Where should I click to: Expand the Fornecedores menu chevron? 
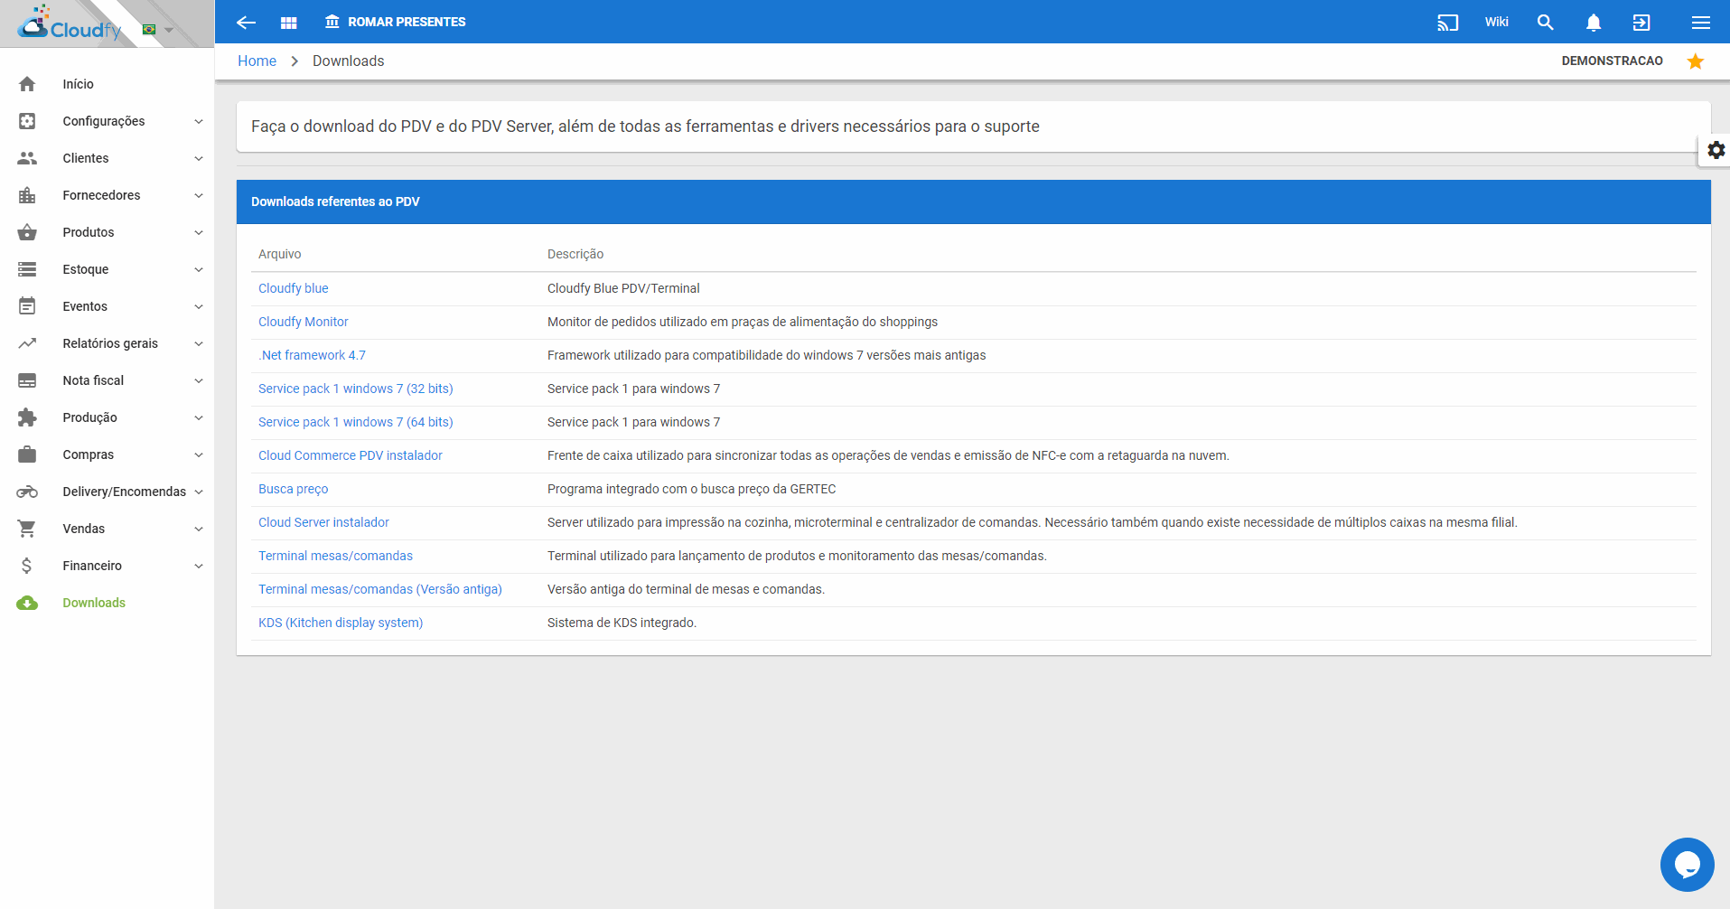[199, 195]
